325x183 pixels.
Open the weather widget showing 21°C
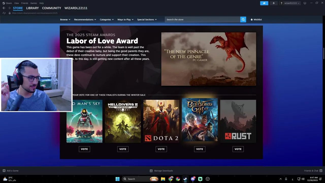click(x=10, y=179)
